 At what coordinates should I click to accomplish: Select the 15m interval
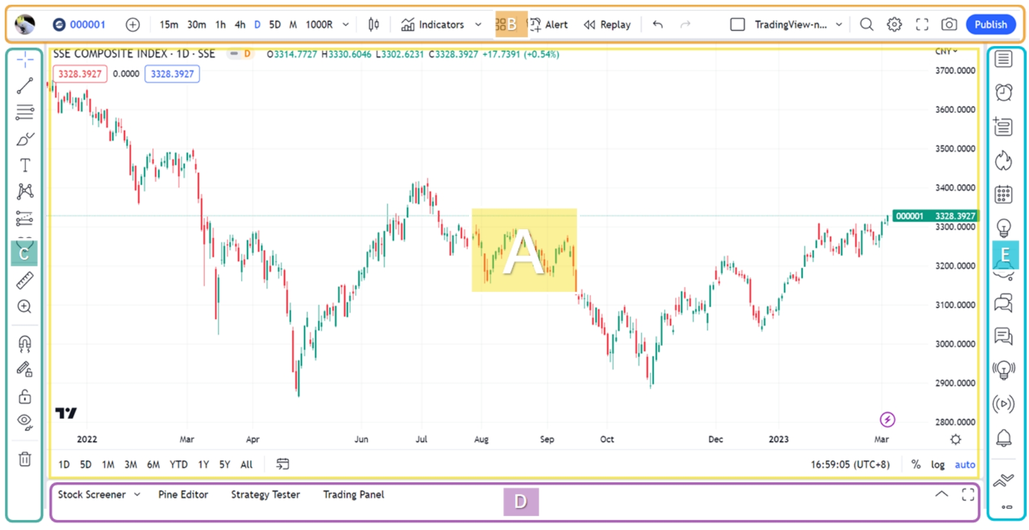[168, 24]
